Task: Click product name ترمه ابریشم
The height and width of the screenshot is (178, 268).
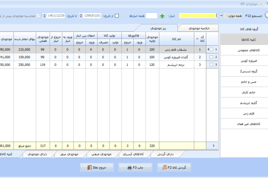Action: click(x=176, y=65)
